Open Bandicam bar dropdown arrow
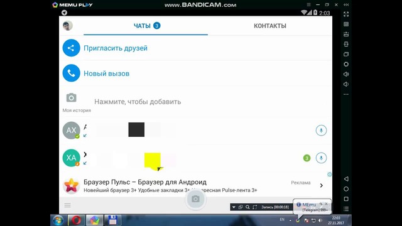This screenshot has height=226, width=402. click(234, 207)
